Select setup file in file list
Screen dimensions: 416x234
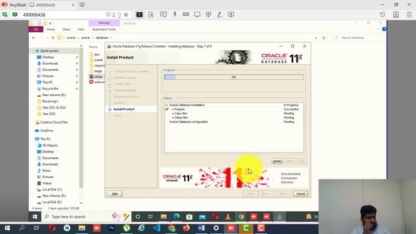point(98,77)
